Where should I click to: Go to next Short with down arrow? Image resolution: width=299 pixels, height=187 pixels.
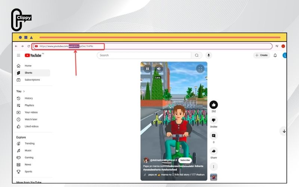(284, 131)
